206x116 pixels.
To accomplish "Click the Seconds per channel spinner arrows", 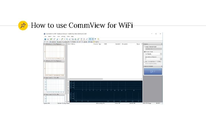I will click(161, 59).
